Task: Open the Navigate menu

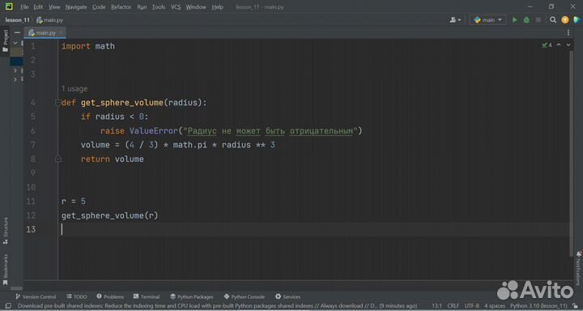Action: [x=76, y=6]
